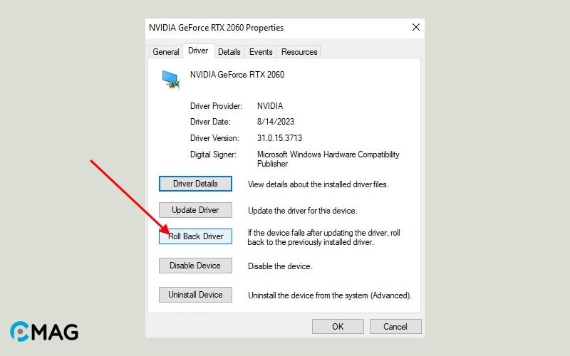This screenshot has height=356, width=570.
Task: Click the Disable Device button
Action: [195, 266]
